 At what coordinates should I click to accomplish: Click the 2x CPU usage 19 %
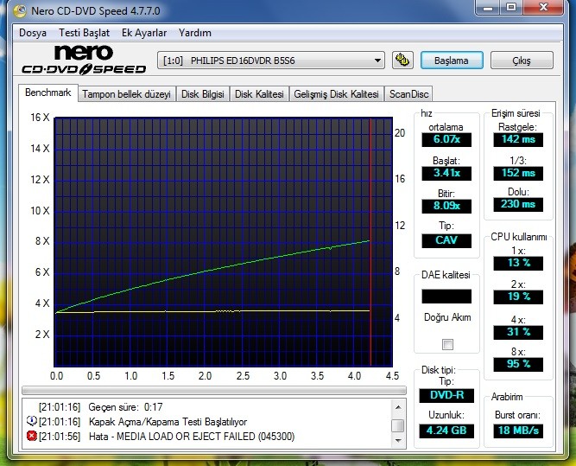518,297
